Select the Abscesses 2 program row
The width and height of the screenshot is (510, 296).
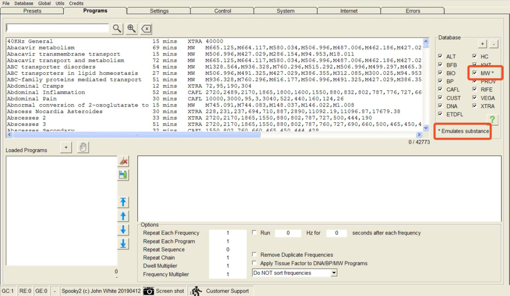coord(214,118)
